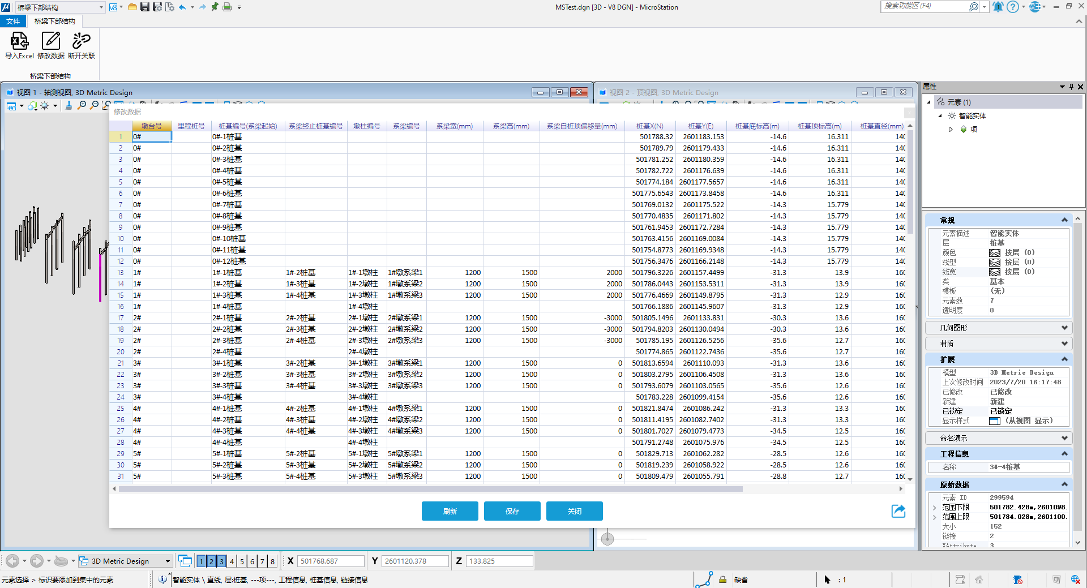Viewport: 1087px width, 588px height.
Task: Click the 桩基底标高(m) column header
Action: 757,126
